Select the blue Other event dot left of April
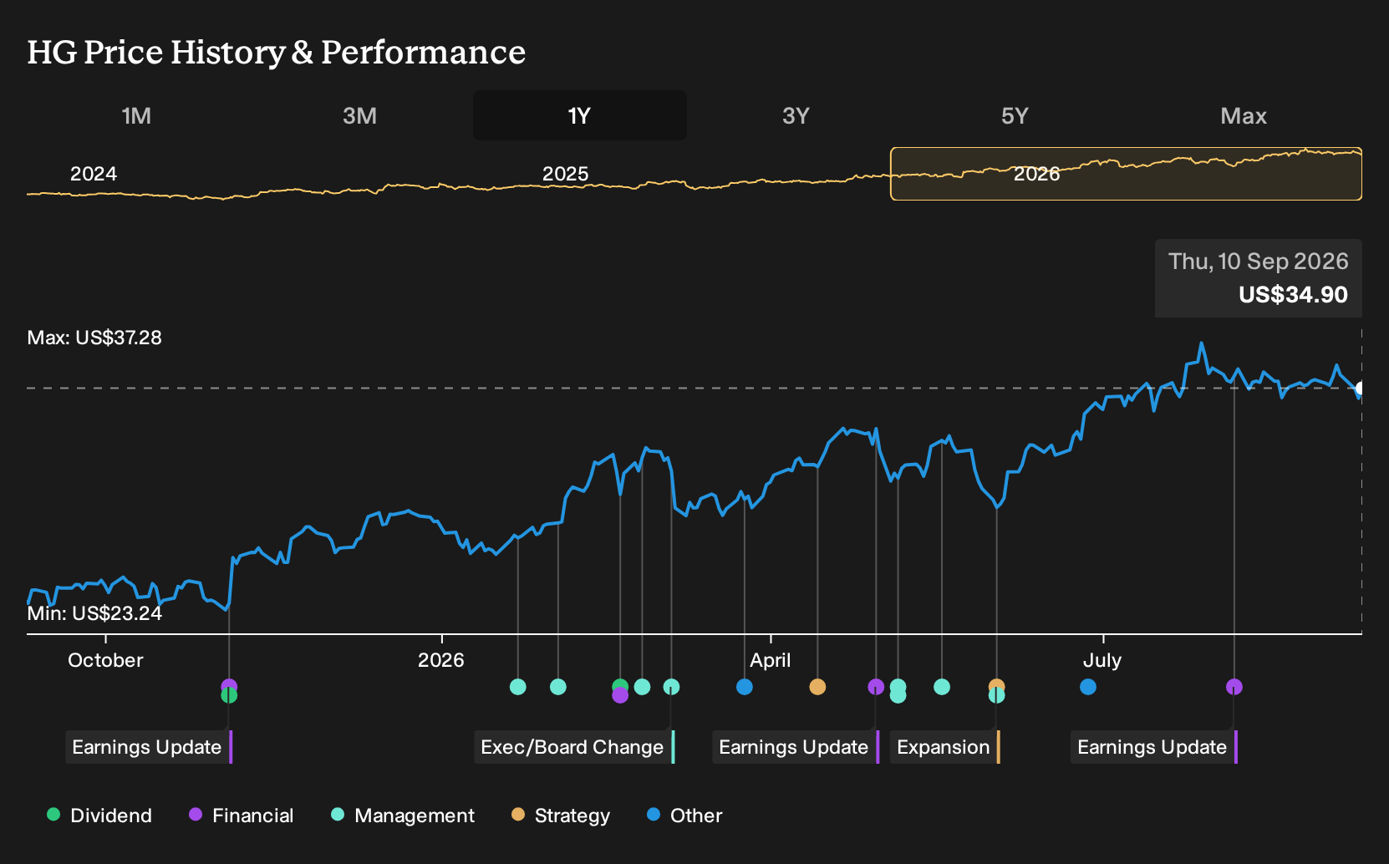 tap(745, 687)
